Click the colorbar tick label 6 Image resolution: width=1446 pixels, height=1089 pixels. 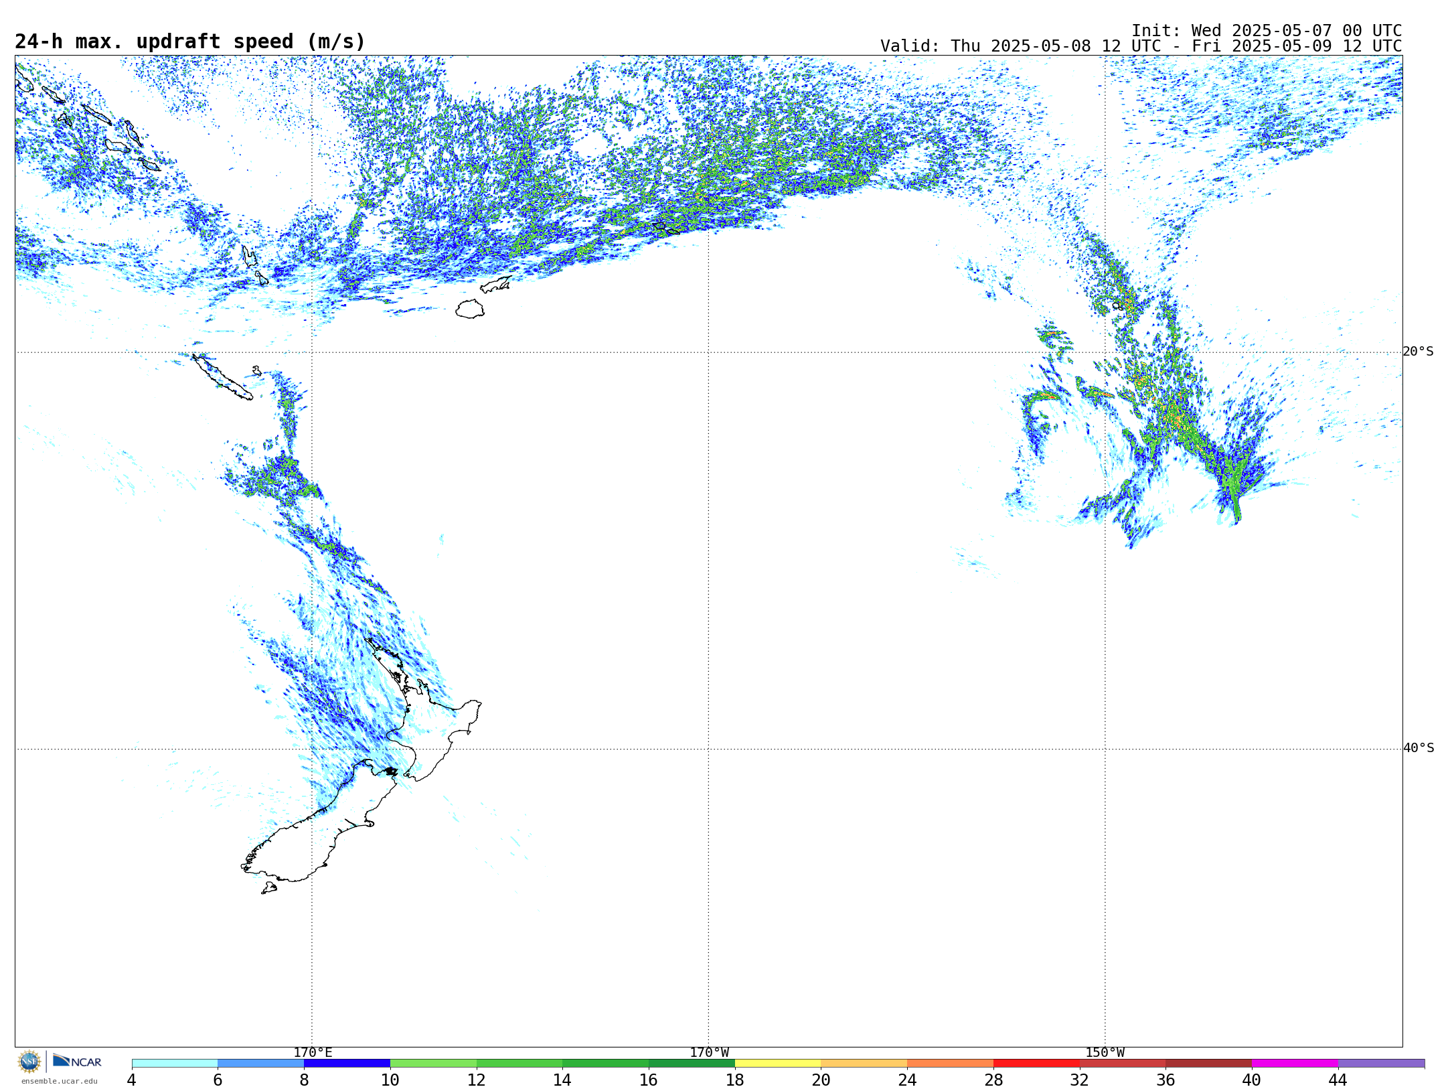click(218, 1080)
